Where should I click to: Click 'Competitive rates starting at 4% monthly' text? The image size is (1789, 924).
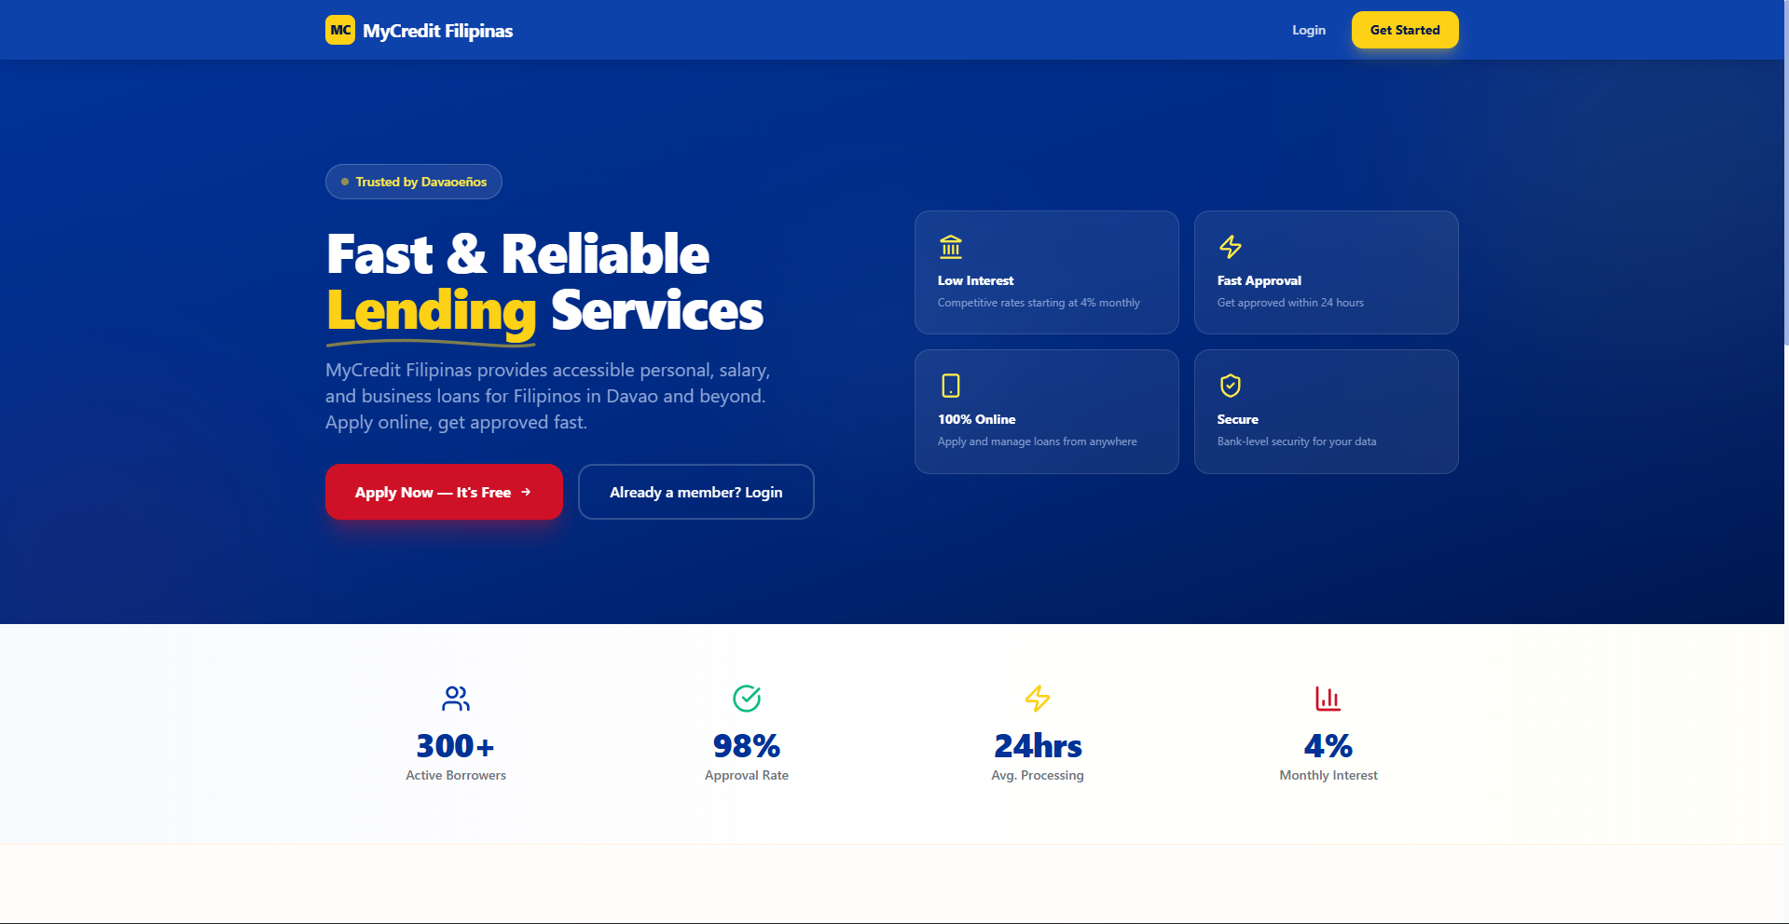(1039, 303)
